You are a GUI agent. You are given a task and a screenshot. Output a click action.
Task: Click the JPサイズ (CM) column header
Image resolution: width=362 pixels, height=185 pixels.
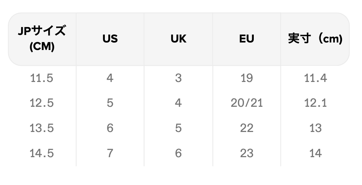42,39
